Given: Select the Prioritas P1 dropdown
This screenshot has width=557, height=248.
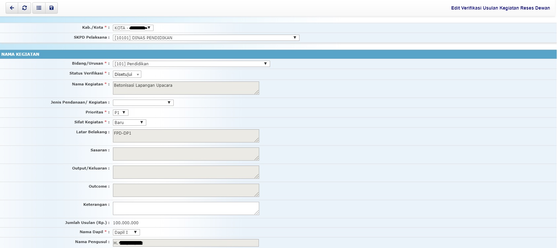Looking at the screenshot, I should click(121, 113).
